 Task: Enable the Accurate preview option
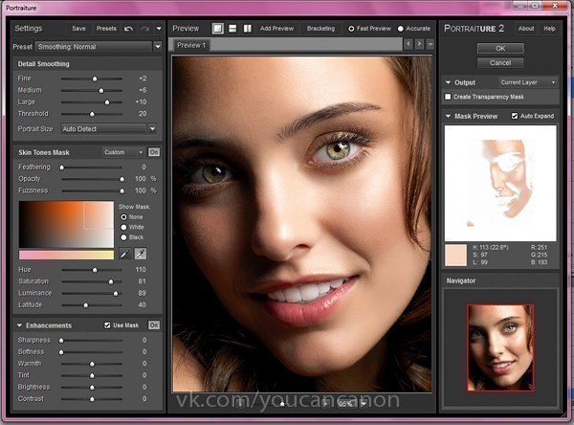click(x=400, y=29)
